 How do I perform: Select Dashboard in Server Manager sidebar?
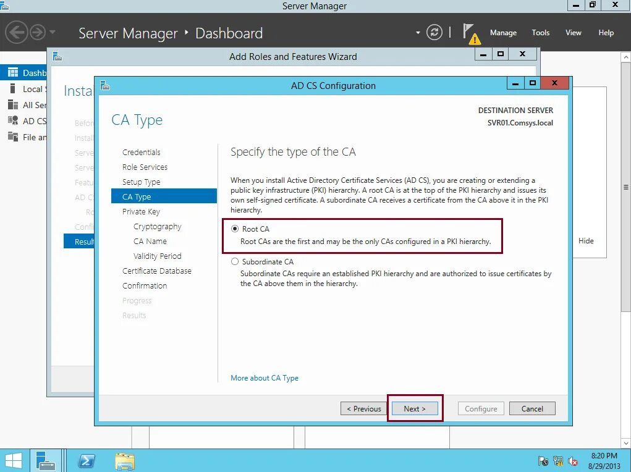[x=24, y=72]
